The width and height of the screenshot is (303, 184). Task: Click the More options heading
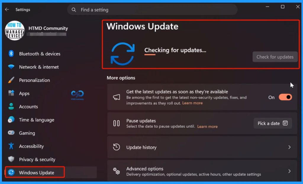point(121,78)
